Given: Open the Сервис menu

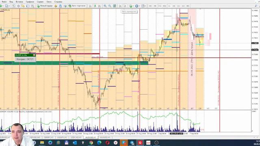Looking at the screenshot, I should click(x=40, y=2).
